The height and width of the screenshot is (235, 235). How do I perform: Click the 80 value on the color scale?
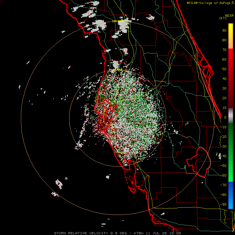click(224, 40)
